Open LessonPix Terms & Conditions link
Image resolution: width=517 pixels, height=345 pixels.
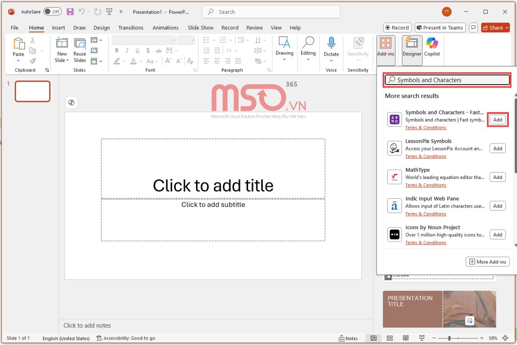pos(426,156)
